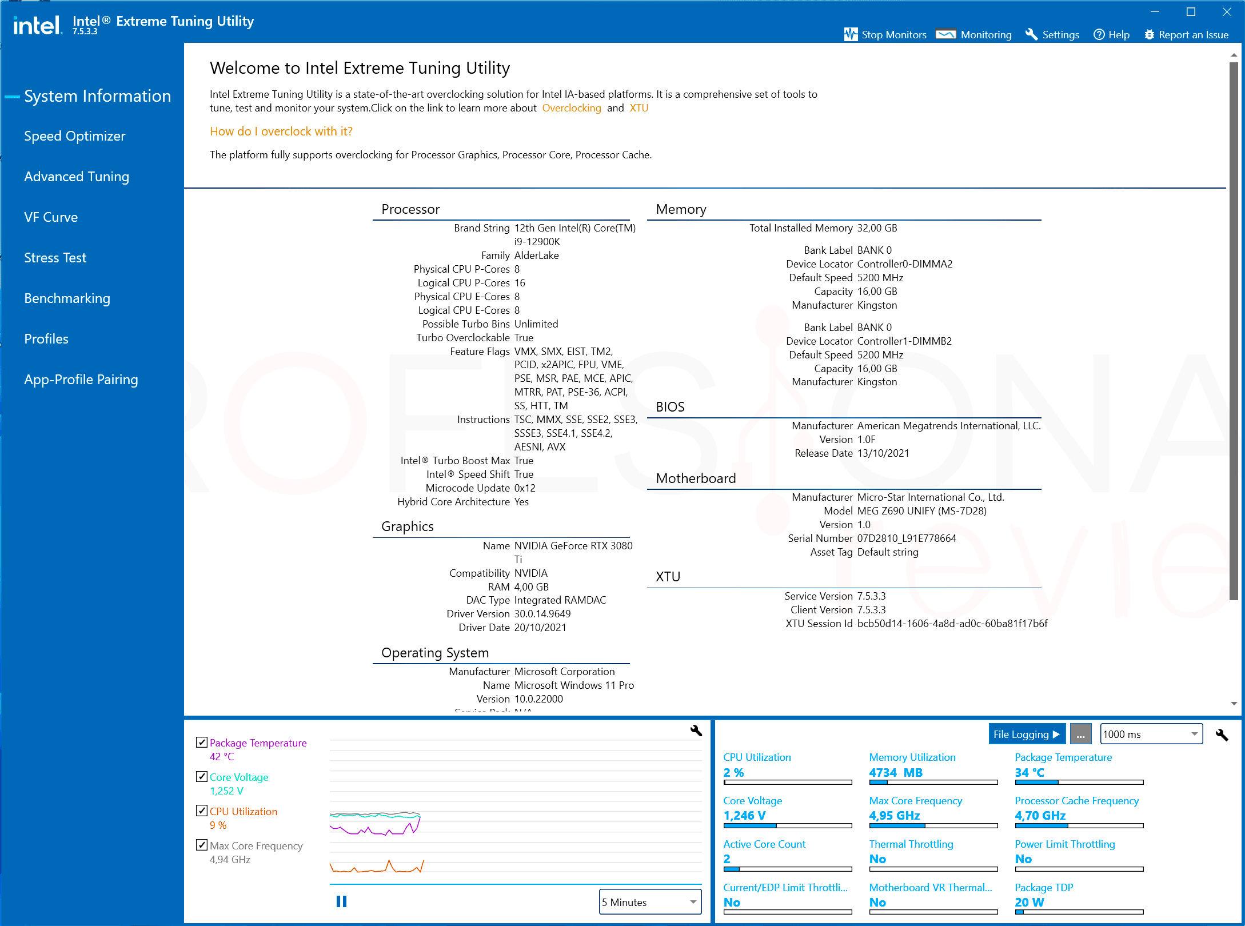Click the '4,94 GHz' graph legend value
1245x926 pixels.
[230, 860]
